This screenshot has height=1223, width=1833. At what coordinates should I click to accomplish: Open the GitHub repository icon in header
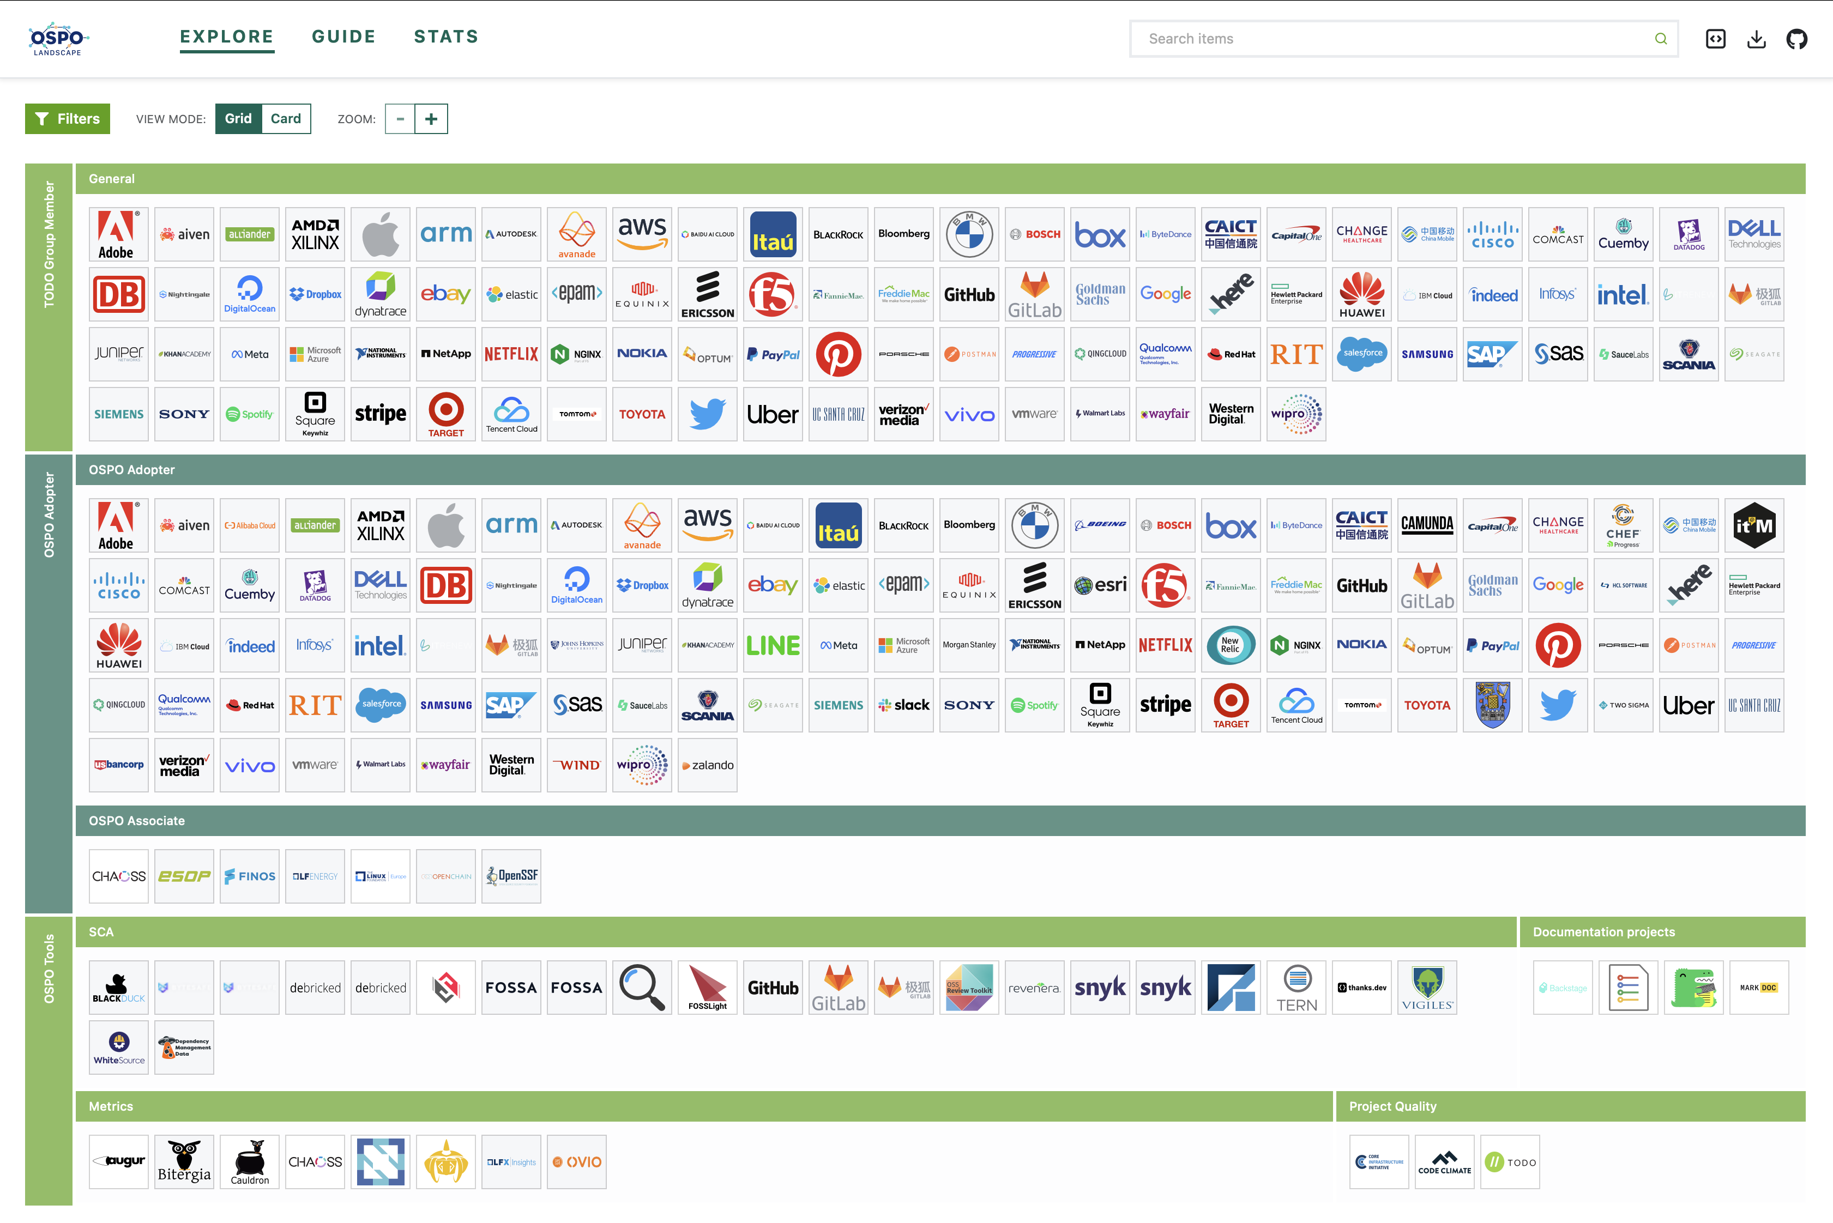click(x=1796, y=39)
